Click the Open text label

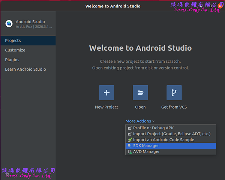140,107
